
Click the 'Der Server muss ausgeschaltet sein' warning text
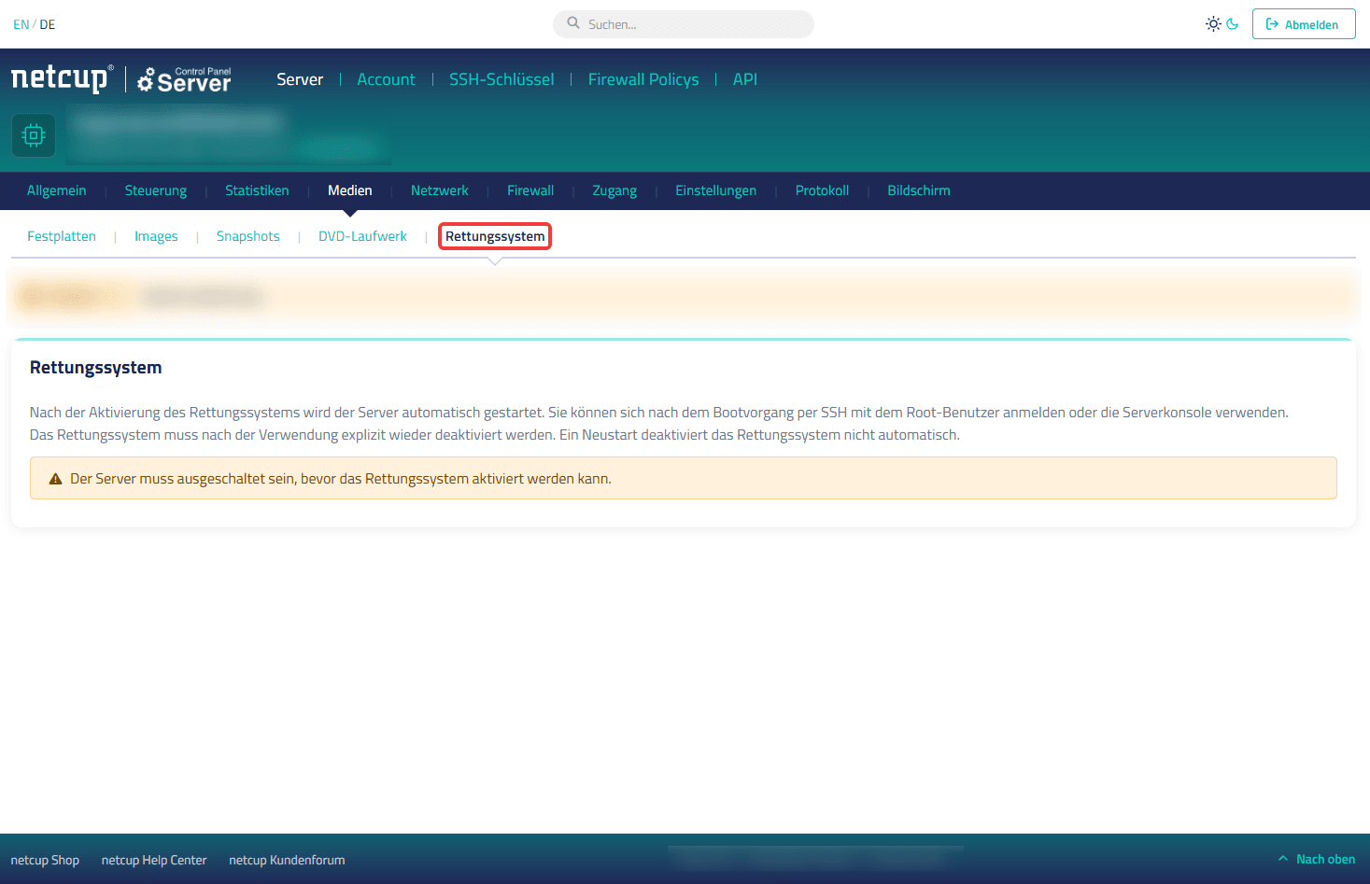(x=341, y=479)
